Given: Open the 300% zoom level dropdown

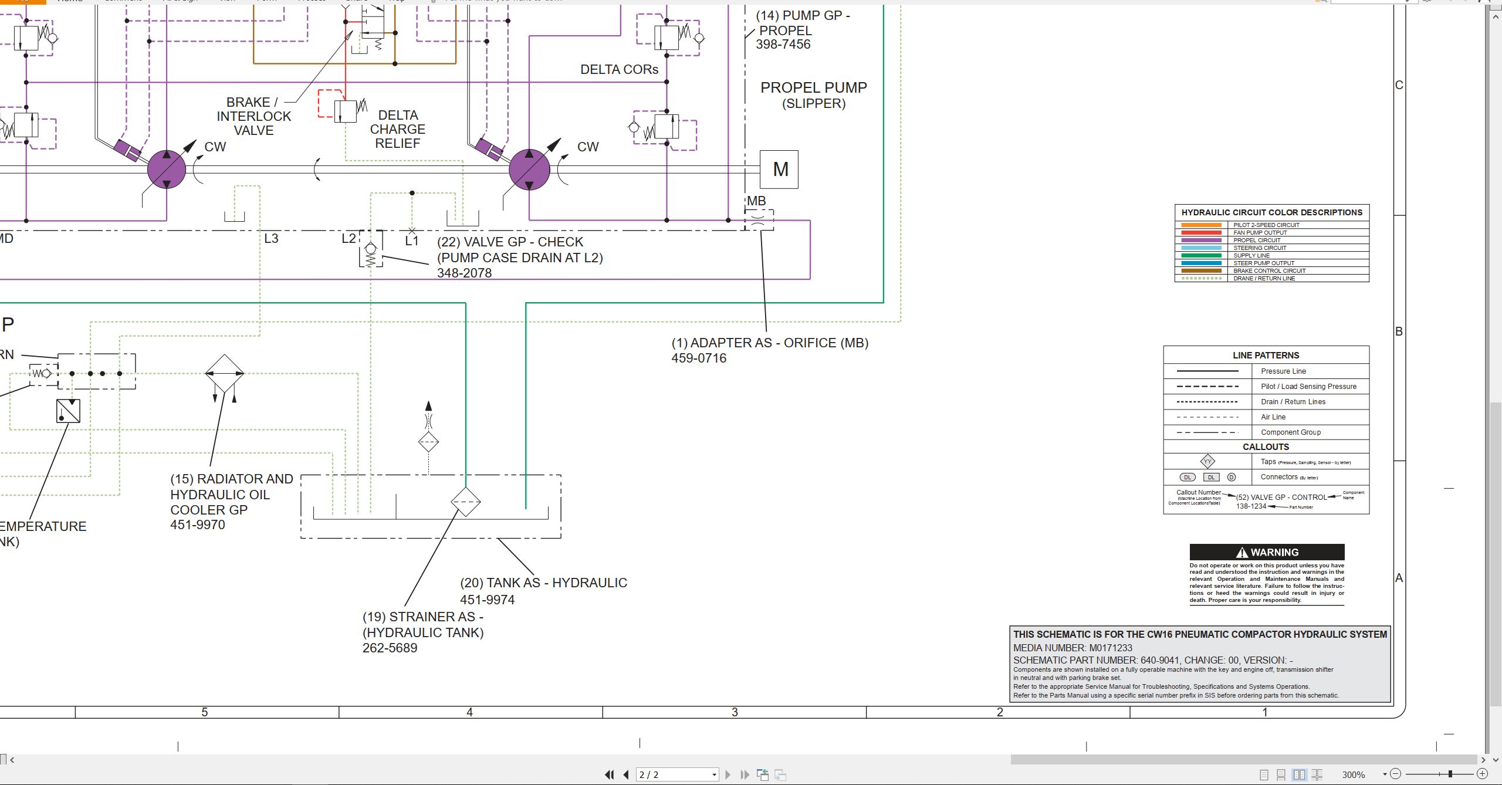Looking at the screenshot, I should (1385, 774).
